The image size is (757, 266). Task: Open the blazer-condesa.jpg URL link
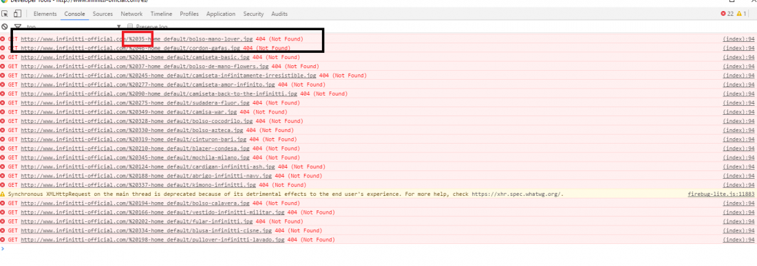coord(135,148)
